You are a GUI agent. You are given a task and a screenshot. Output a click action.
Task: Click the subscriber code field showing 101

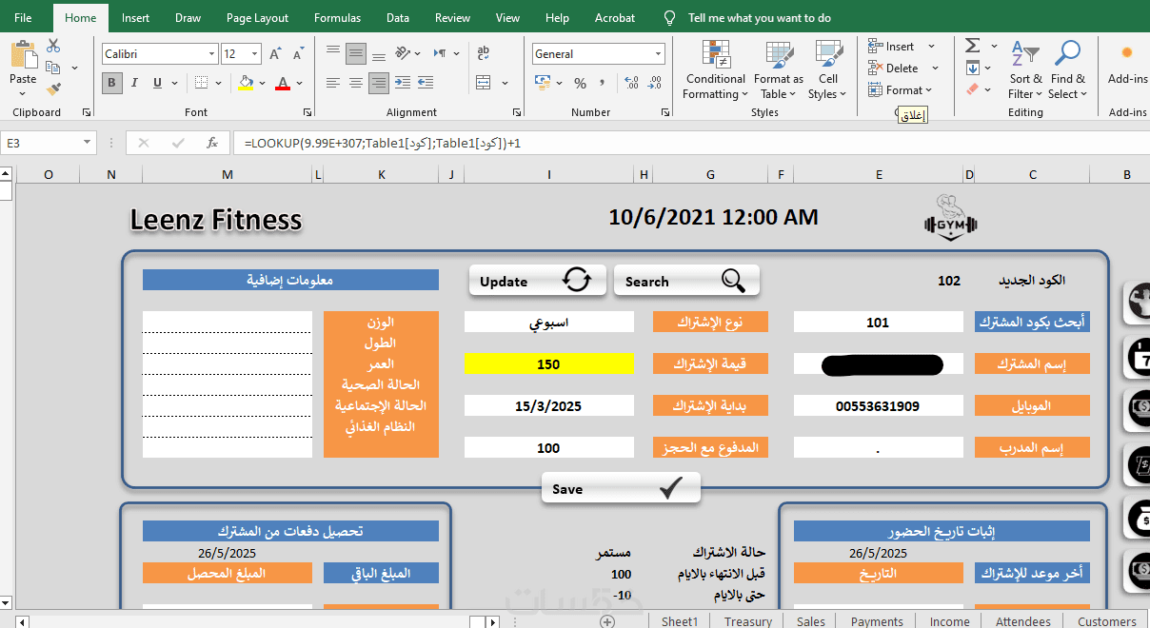point(878,323)
